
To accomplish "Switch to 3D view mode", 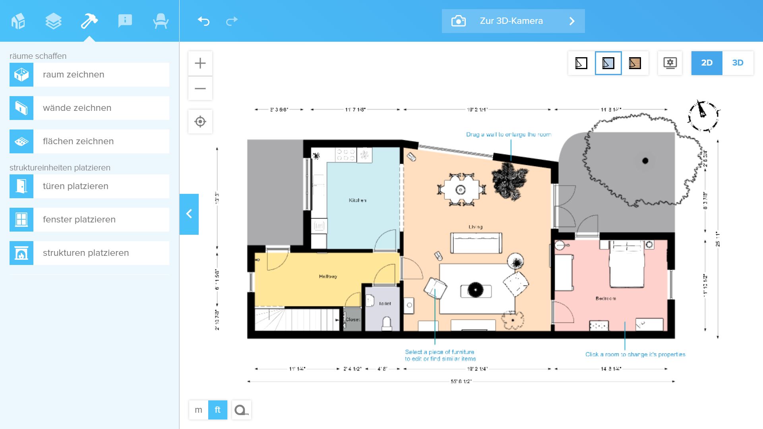I will point(738,63).
